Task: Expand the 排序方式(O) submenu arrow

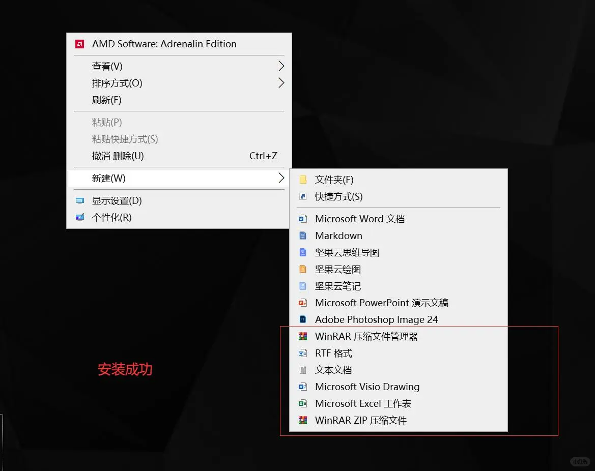Action: click(281, 83)
